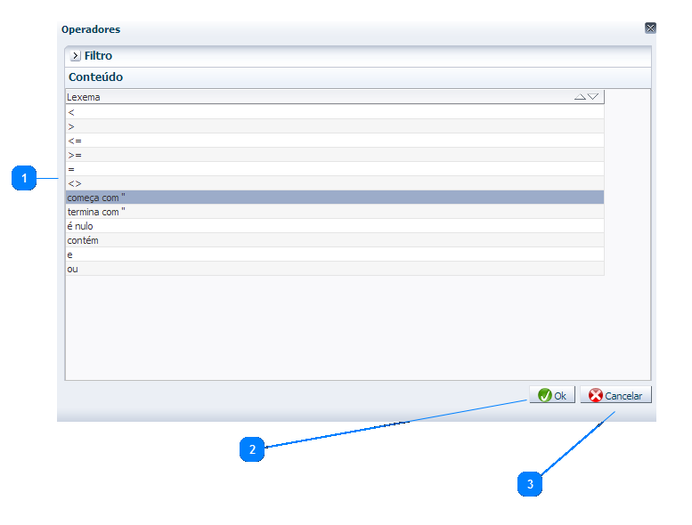
Task: Click the Lexema column header
Action: pyautogui.click(x=267, y=97)
